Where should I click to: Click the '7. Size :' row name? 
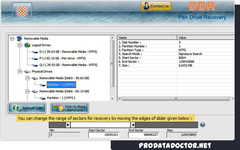pyautogui.click(x=124, y=65)
